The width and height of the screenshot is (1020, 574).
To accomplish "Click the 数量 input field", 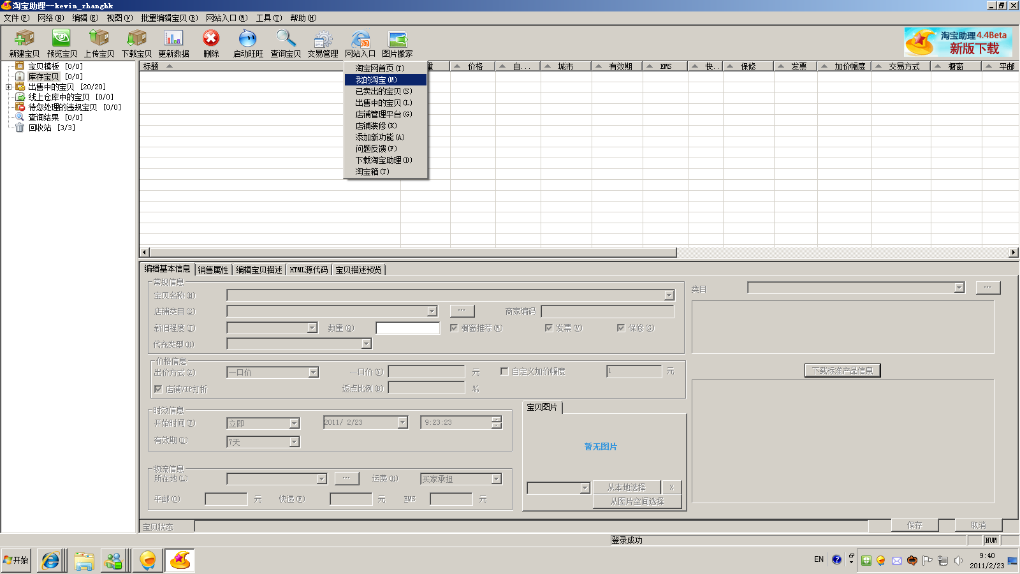I will (x=408, y=328).
